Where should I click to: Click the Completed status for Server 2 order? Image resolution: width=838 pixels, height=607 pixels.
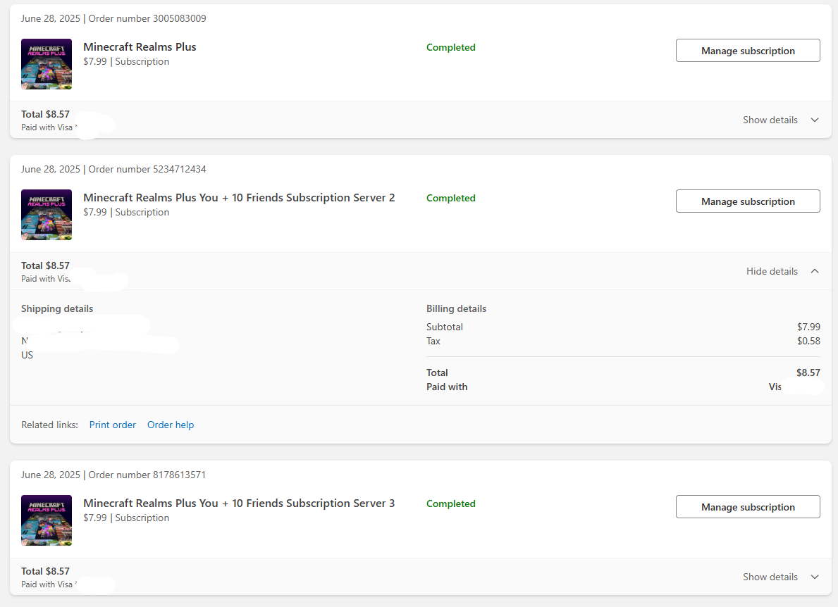(450, 198)
